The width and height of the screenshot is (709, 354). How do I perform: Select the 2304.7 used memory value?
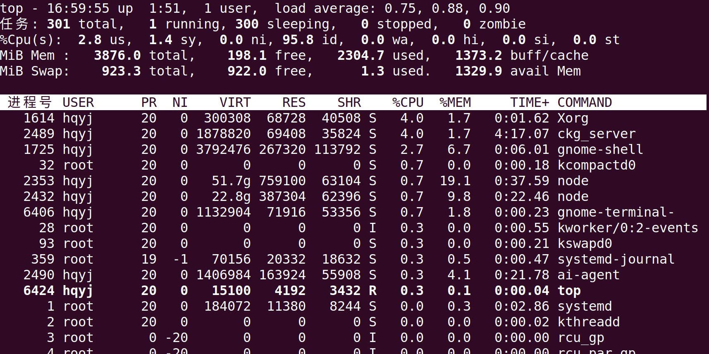tap(361, 55)
